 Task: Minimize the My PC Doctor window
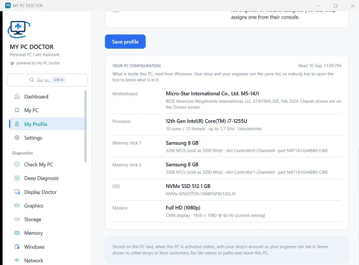(x=318, y=5)
